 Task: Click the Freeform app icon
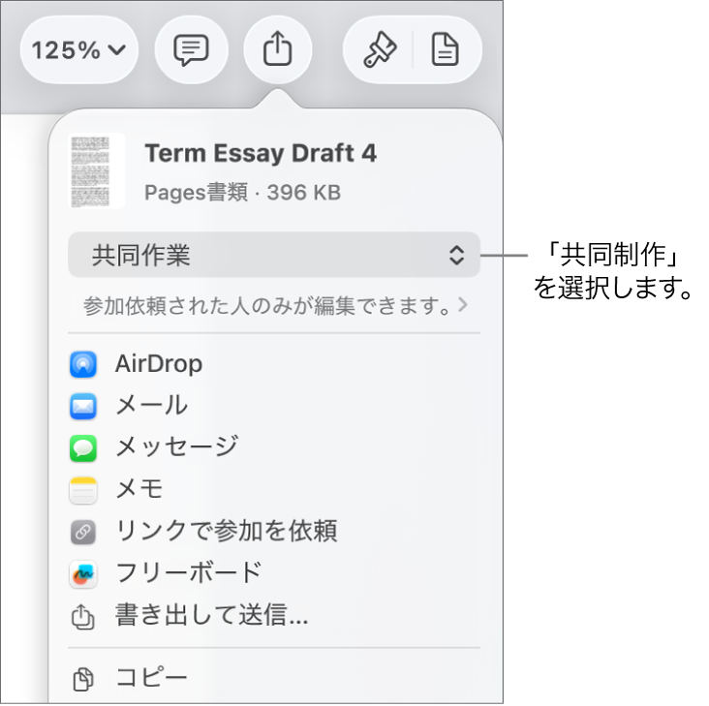pos(83,574)
